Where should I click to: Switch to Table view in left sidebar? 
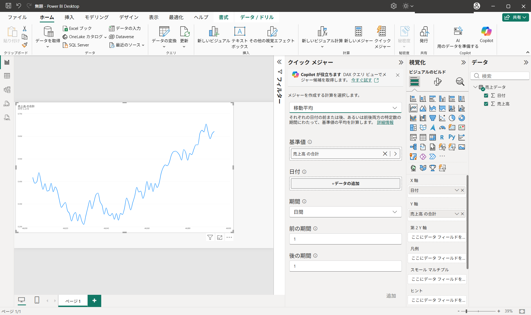click(7, 76)
